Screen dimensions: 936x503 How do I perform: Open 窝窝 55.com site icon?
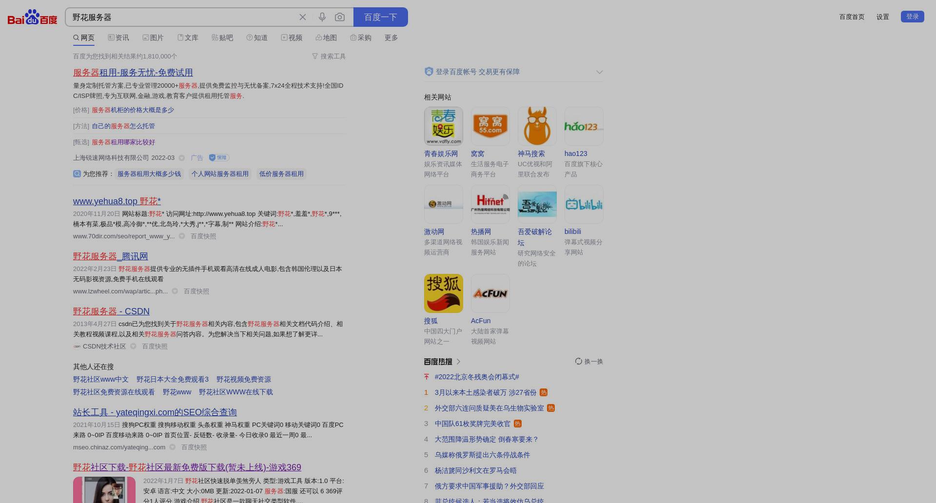tap(490, 126)
